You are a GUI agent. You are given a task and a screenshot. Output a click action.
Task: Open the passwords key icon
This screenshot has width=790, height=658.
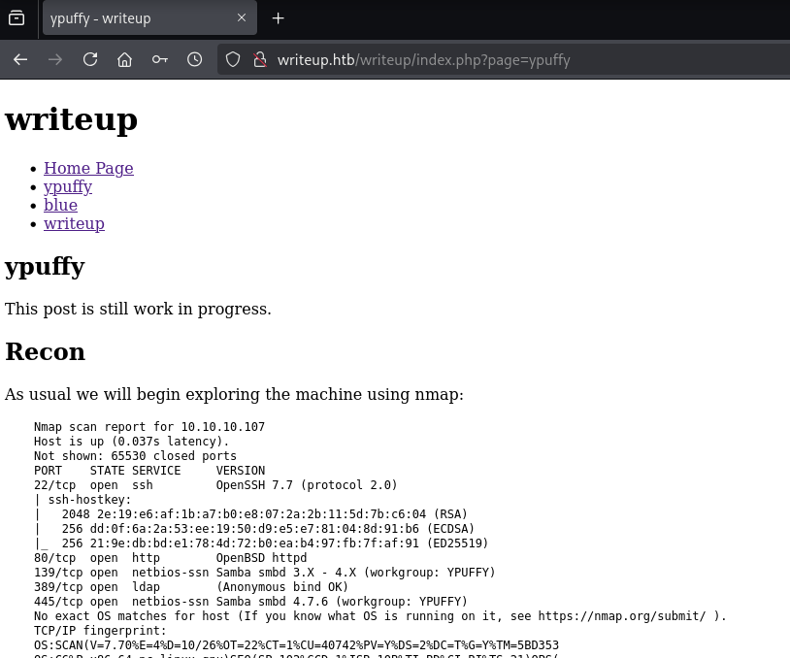coord(159,59)
